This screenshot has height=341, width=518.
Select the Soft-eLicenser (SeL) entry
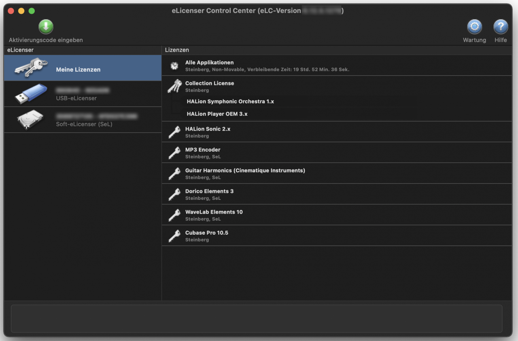[83, 120]
